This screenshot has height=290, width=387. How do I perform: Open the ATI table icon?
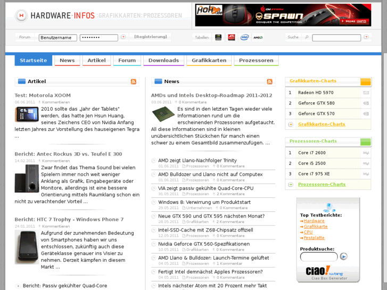231,37
